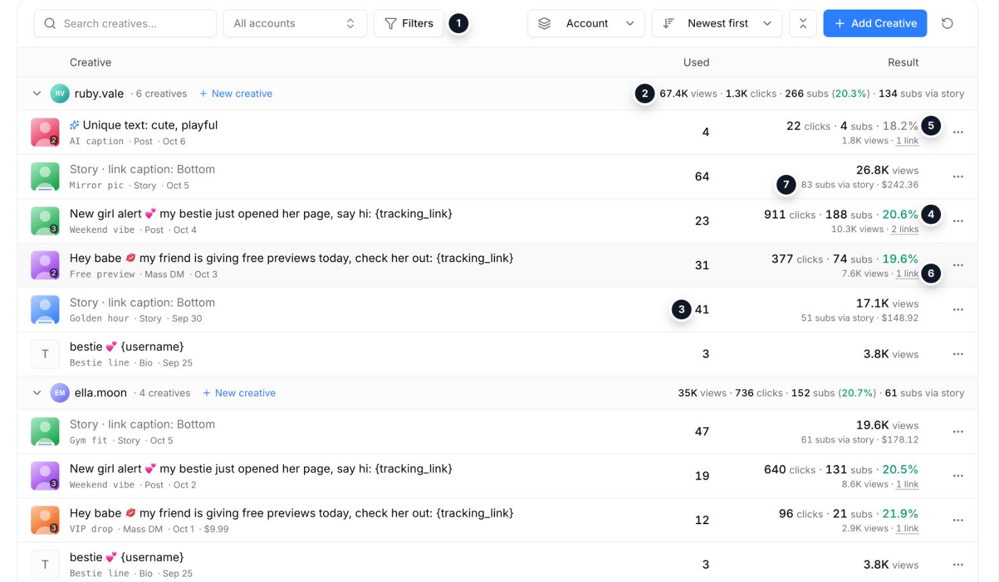Open thumbnail of Free preview Mass DM creative

click(45, 265)
